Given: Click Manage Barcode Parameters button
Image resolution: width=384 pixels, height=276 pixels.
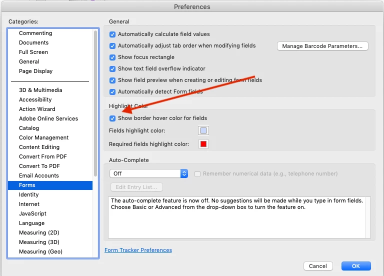Looking at the screenshot, I should point(322,46).
